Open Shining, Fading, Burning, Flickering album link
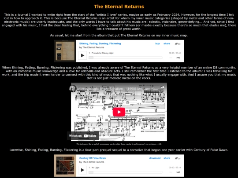This screenshot has width=238, height=178. (100, 44)
